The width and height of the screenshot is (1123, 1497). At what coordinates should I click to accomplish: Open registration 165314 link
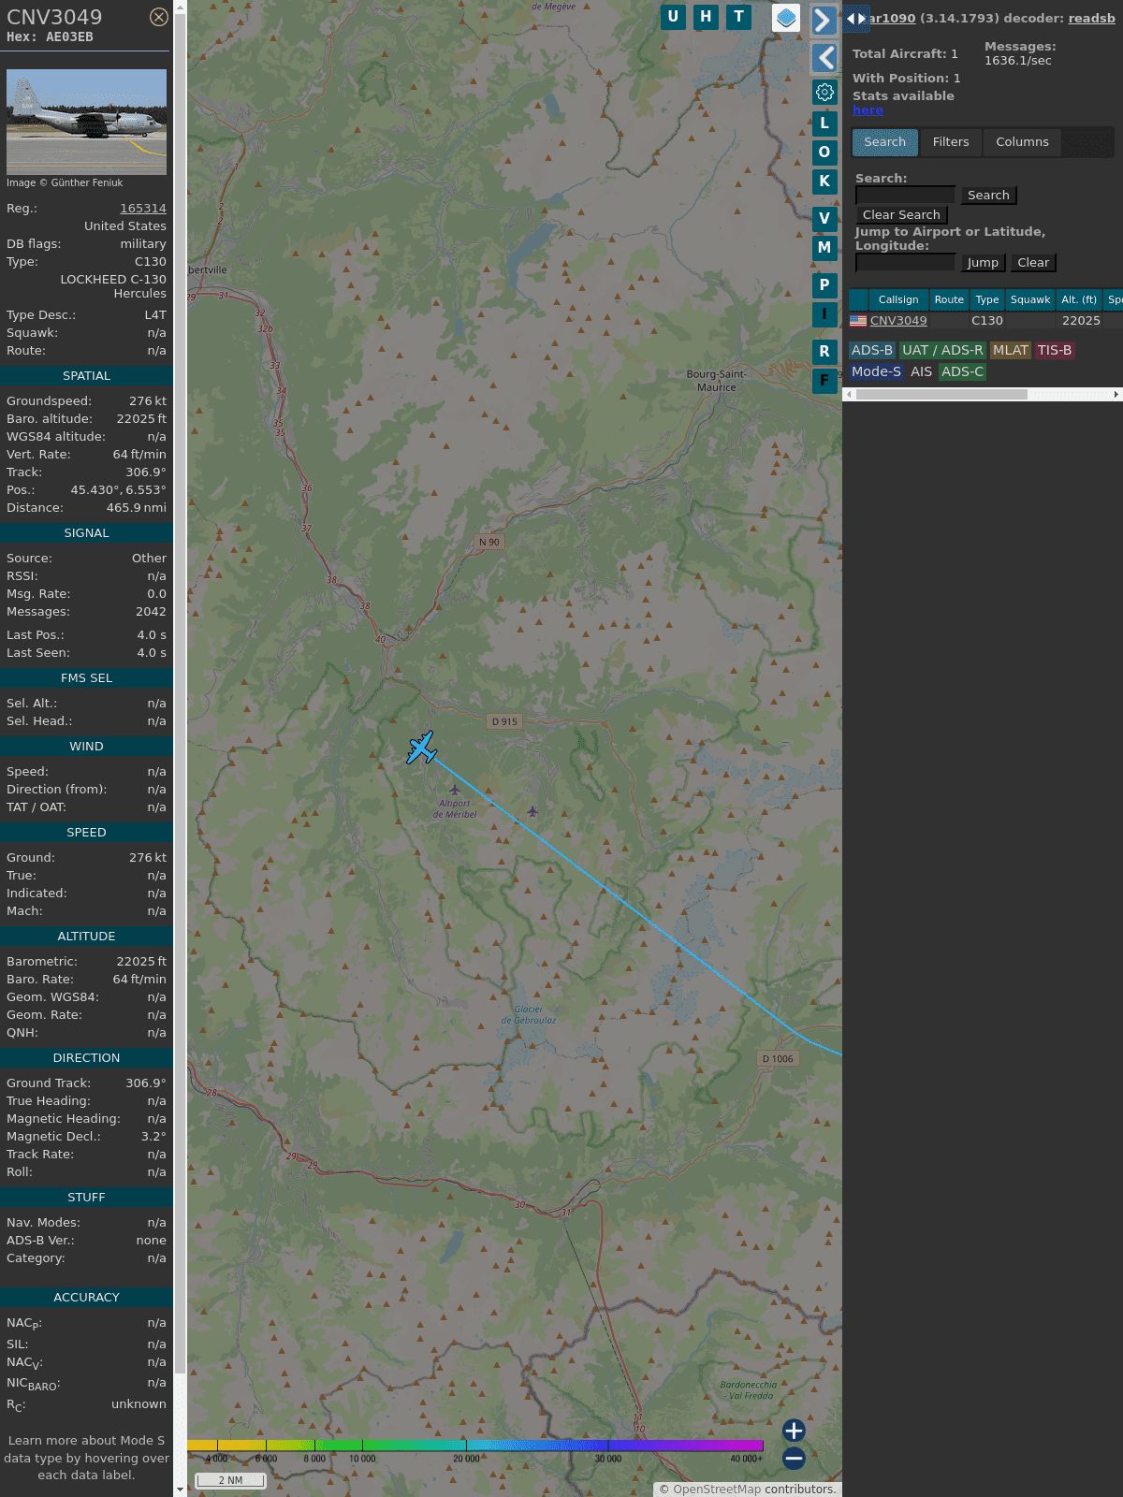pos(143,209)
